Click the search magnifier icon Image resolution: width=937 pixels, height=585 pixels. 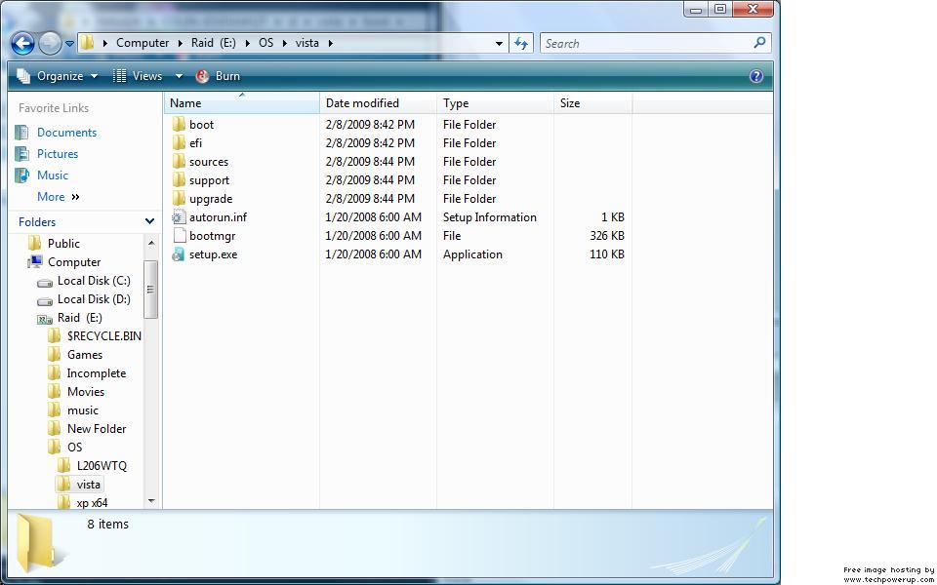759,42
